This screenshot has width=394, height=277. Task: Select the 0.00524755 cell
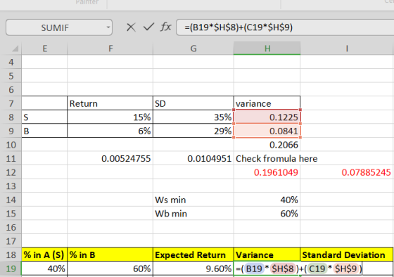[110, 158]
